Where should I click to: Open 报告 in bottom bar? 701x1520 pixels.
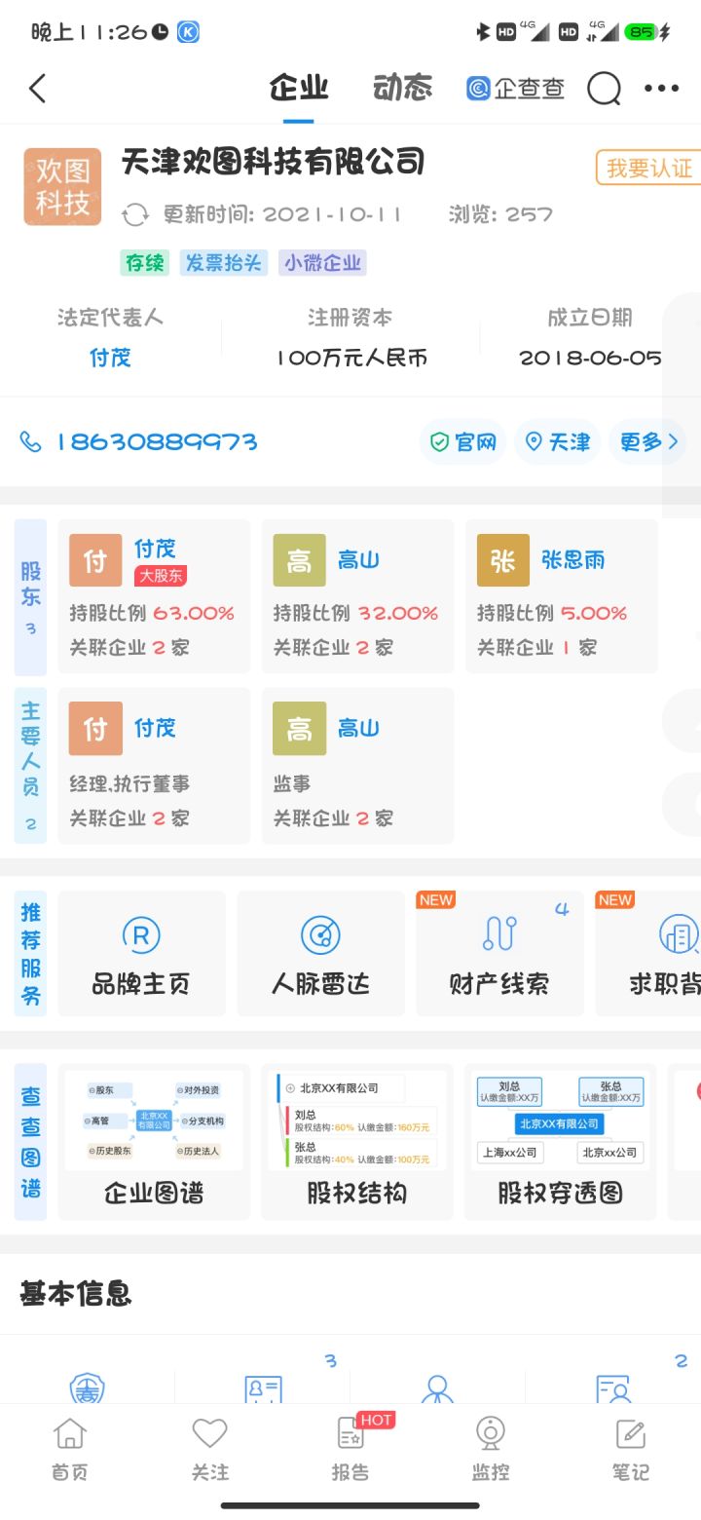click(350, 1450)
